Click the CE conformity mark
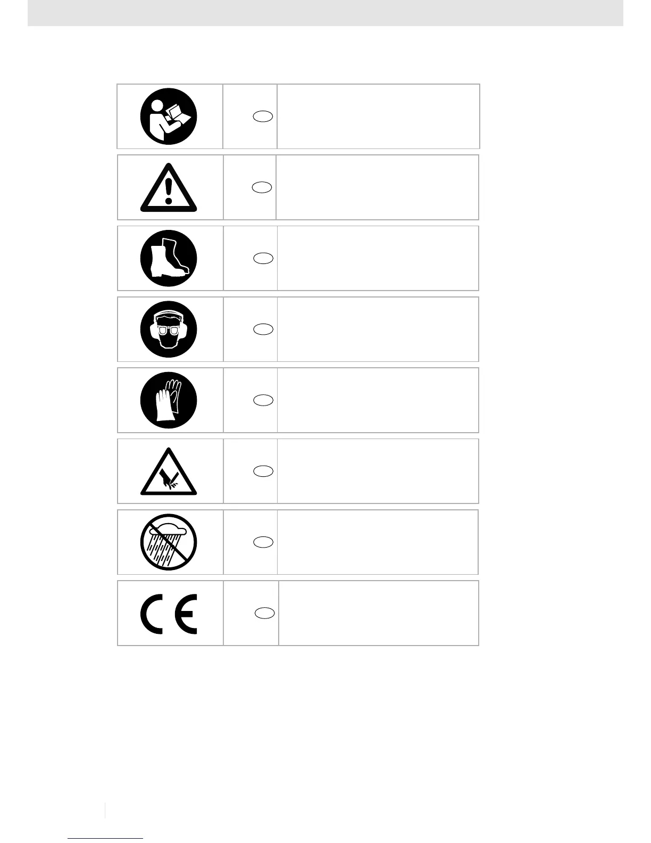This screenshot has height=843, width=651. (x=169, y=613)
